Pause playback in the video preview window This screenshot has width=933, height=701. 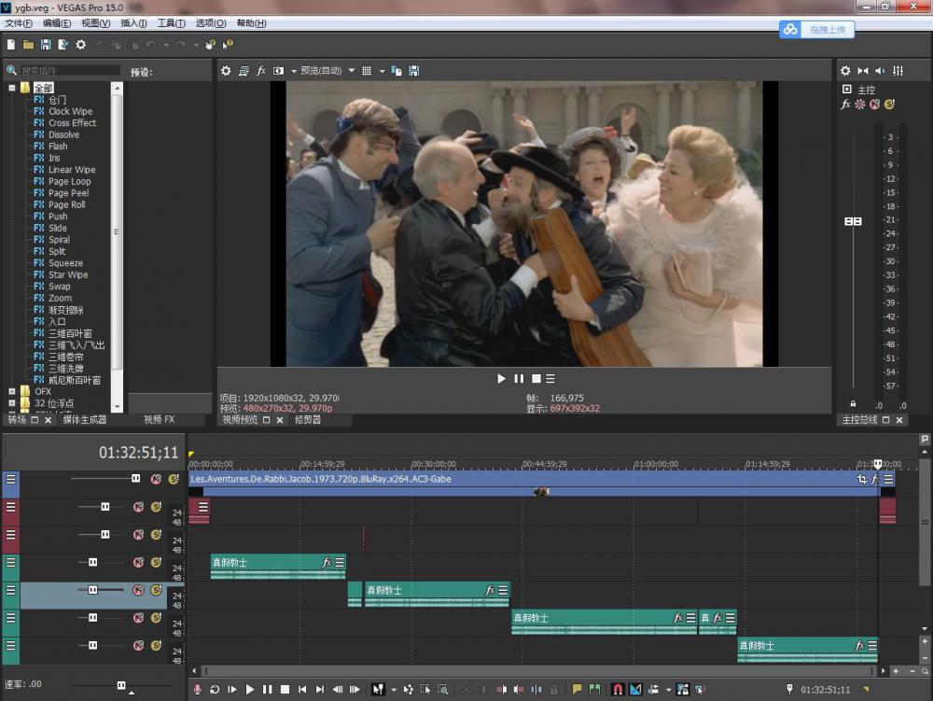(x=519, y=378)
